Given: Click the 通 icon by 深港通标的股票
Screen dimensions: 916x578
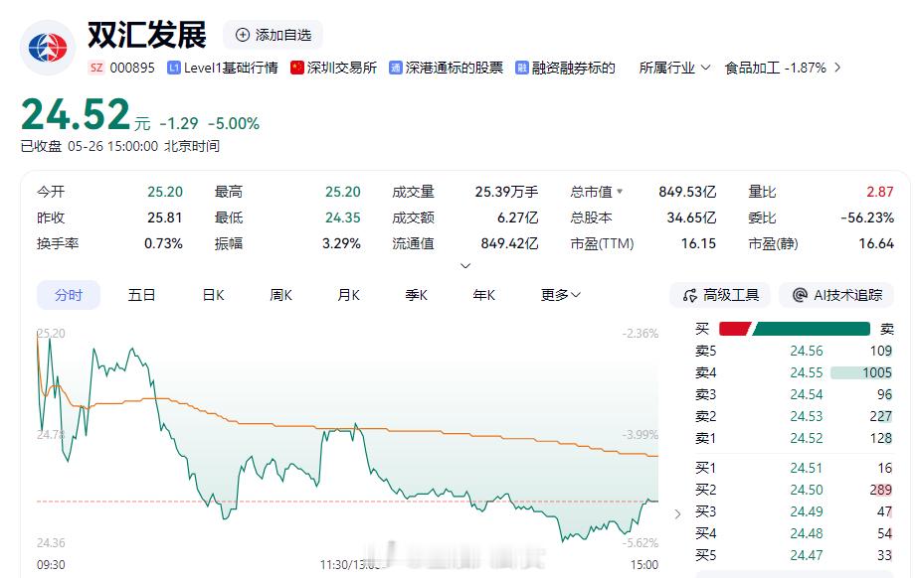Looking at the screenshot, I should (x=396, y=68).
